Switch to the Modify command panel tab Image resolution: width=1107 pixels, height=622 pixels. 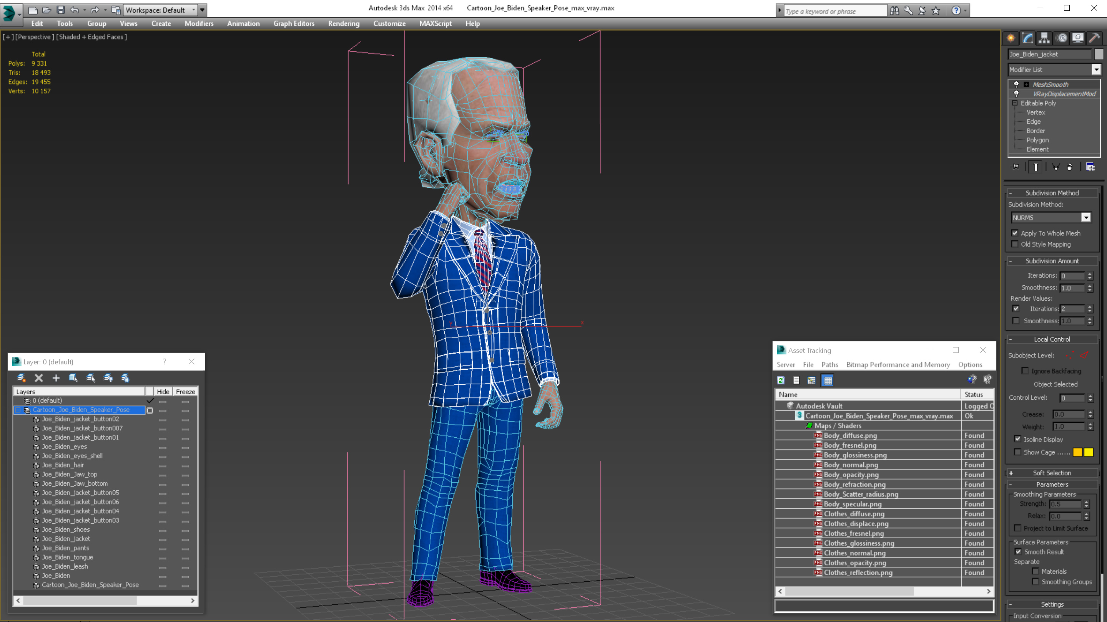pos(1027,38)
